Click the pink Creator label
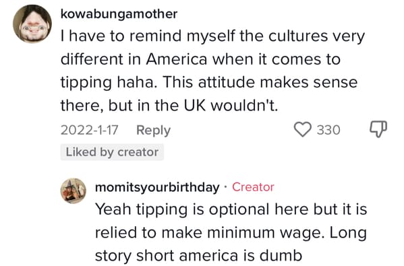This screenshot has height=266, width=404. point(253,187)
